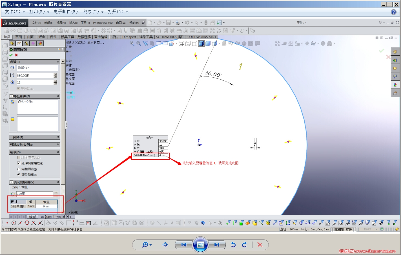The image size is (401, 255).
Task: Select the Shaded With Edges display icon
Action: (x=201, y=43)
